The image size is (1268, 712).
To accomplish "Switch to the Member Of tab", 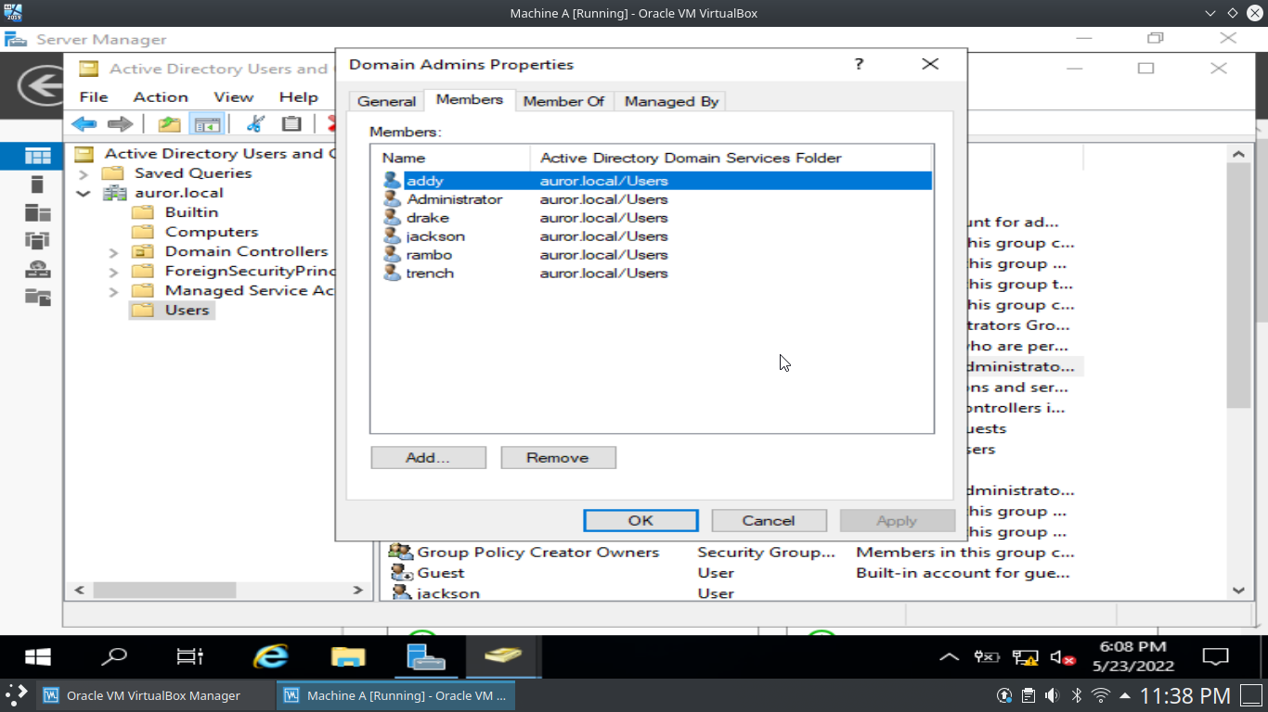I will (x=563, y=101).
